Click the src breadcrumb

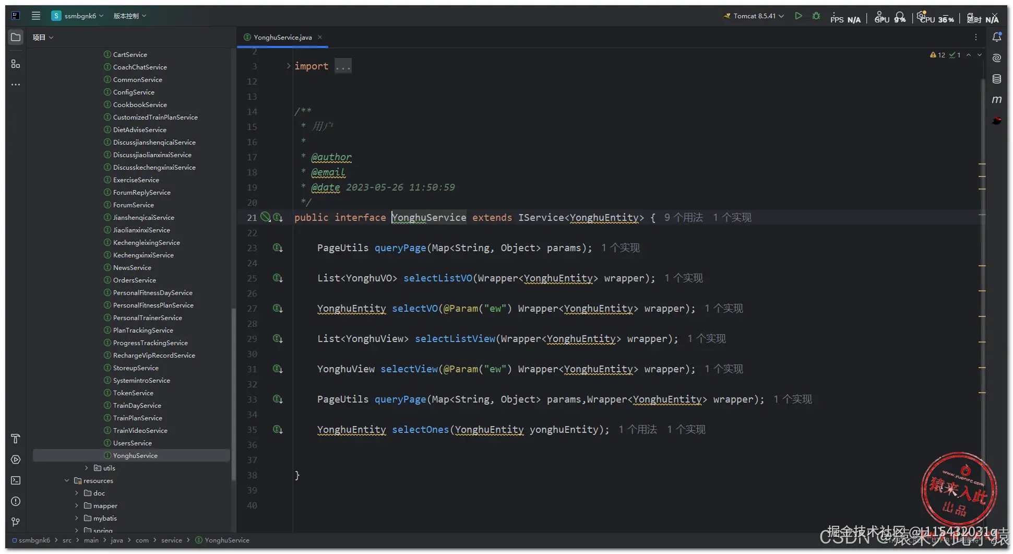67,540
